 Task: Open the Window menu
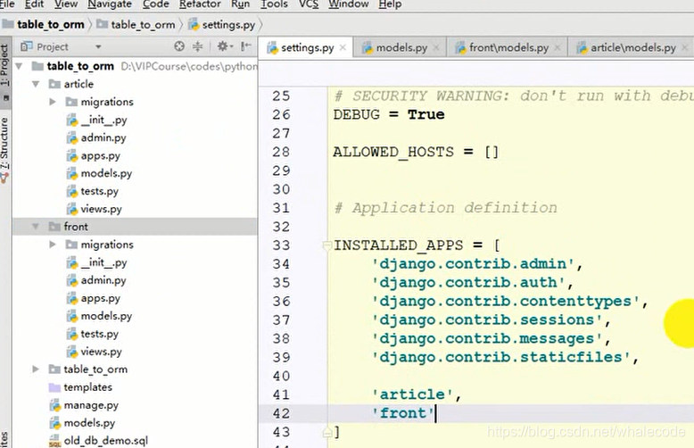[x=348, y=4]
